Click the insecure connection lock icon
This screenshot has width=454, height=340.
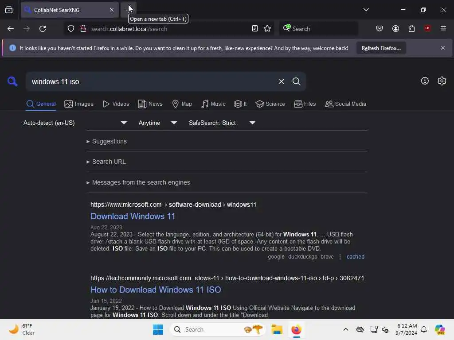coord(83,29)
